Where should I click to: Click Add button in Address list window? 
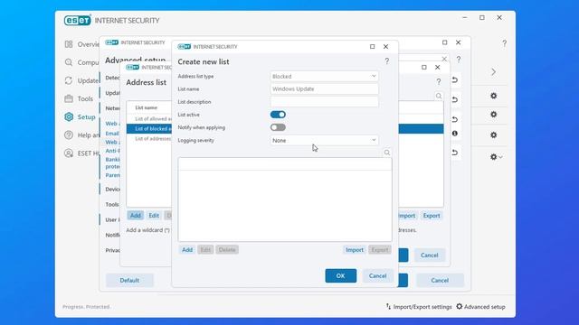point(136,215)
